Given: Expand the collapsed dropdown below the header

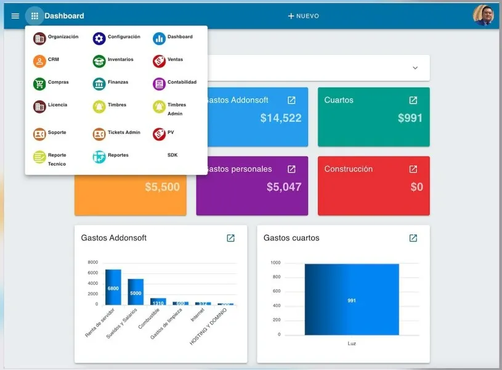Looking at the screenshot, I should point(415,68).
